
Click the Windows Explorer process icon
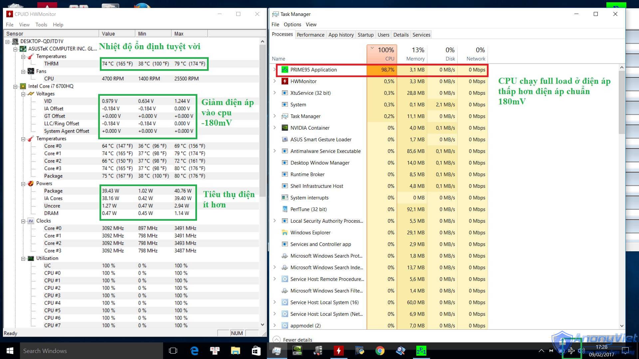coord(285,232)
